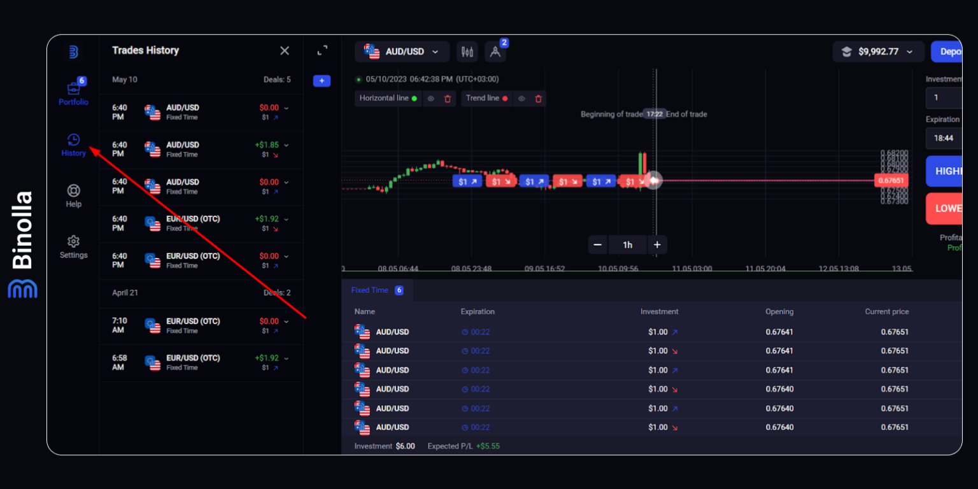
Task: Switch to the Fixed Time tab
Action: 370,290
